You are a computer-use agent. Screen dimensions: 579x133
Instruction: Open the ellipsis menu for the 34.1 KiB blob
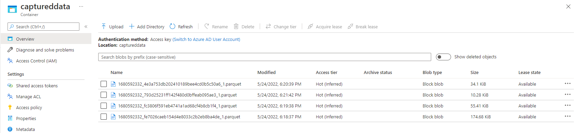[x=568, y=84]
